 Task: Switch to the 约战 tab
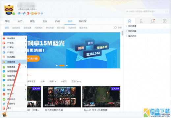tap(57, 21)
